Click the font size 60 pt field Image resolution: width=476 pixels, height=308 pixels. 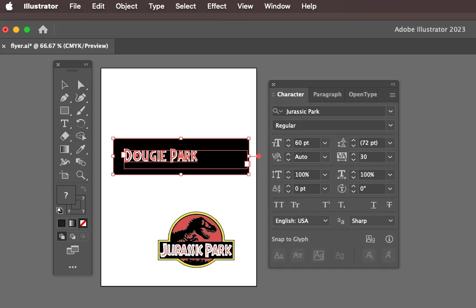click(306, 143)
